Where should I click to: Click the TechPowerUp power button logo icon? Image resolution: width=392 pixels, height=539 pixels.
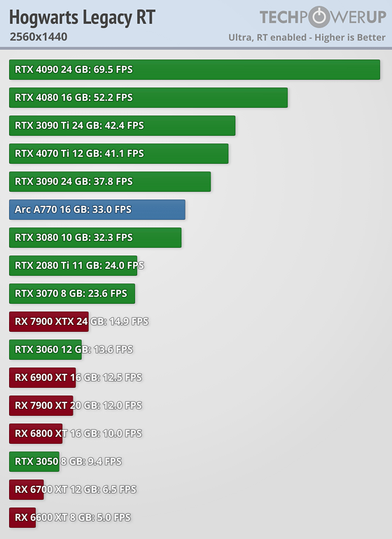(318, 17)
